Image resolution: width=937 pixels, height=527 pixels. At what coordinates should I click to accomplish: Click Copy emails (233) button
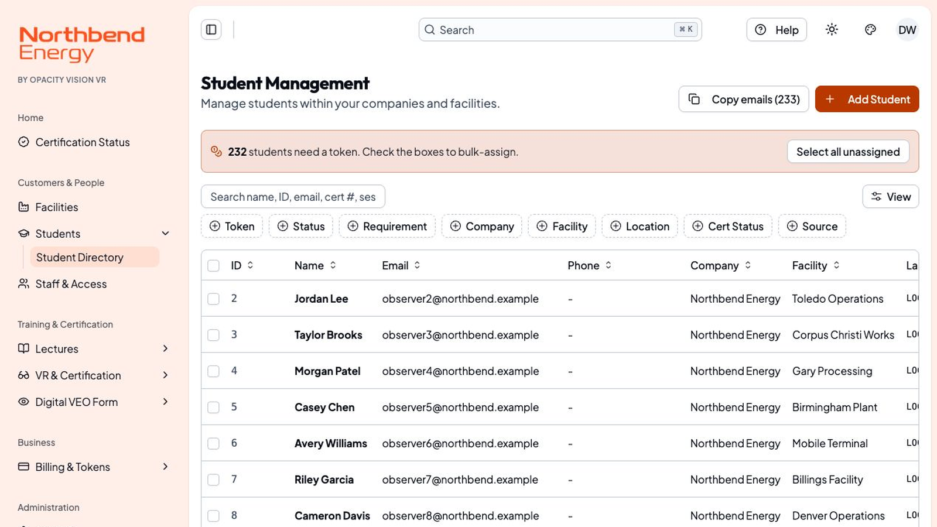pos(744,99)
